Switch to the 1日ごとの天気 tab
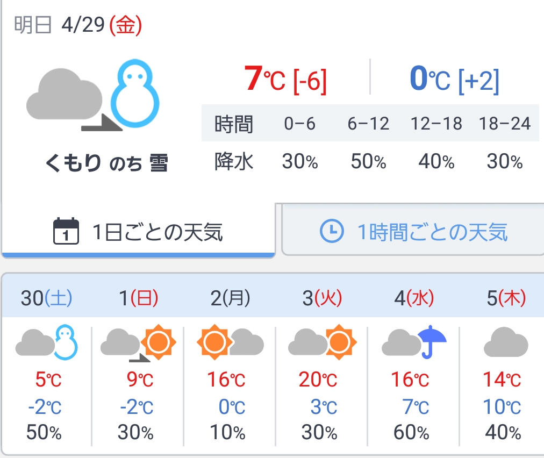Viewport: 544px width, 458px height. coord(139,232)
